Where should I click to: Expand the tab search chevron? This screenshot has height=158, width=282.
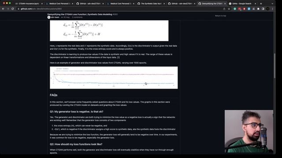(x=272, y=4)
